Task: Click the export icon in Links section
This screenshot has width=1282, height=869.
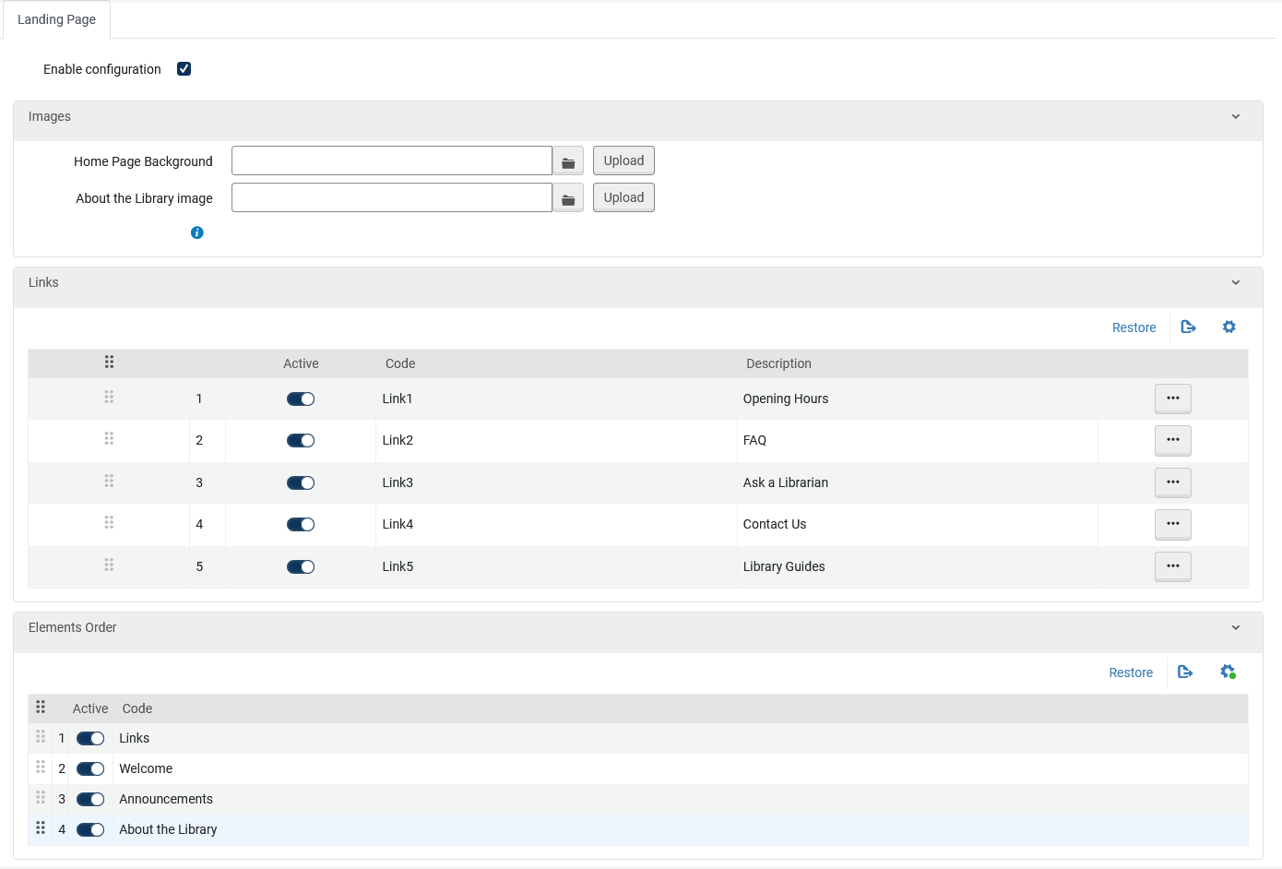Action: pos(1189,327)
